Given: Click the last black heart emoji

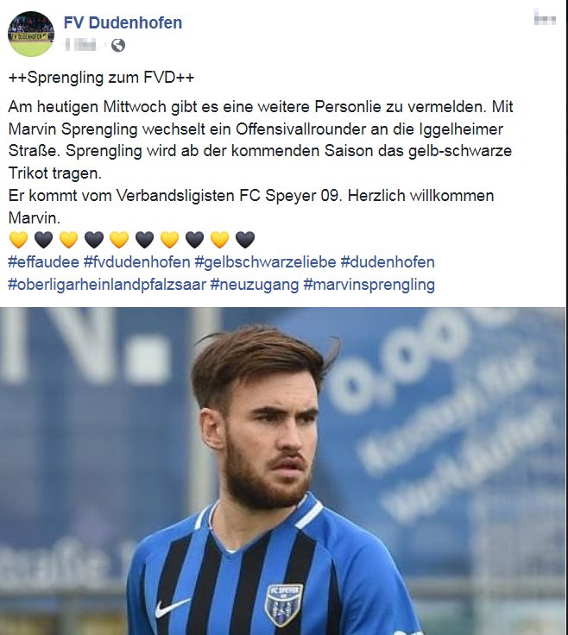Looking at the screenshot, I should (x=245, y=240).
